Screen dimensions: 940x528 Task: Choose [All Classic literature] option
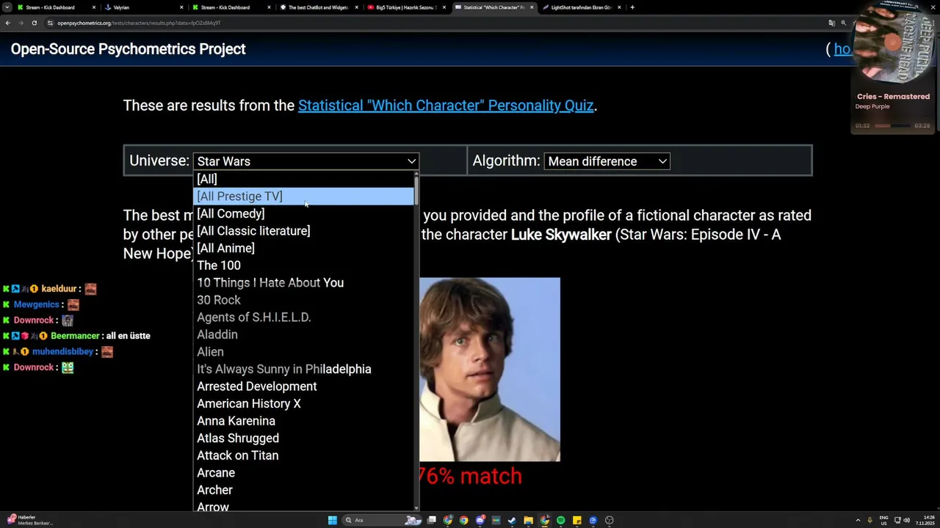click(303, 231)
